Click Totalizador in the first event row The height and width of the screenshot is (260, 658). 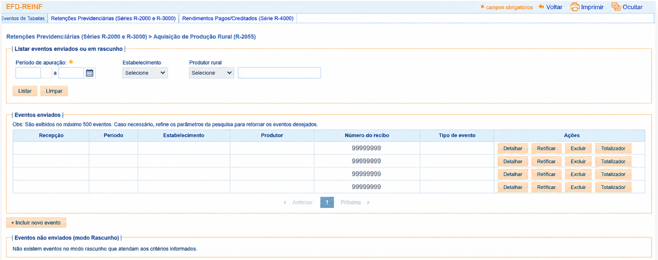pos(613,148)
